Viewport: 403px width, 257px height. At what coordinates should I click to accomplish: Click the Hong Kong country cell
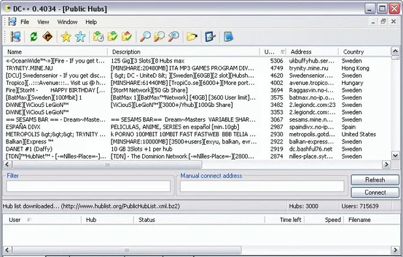(x=355, y=68)
